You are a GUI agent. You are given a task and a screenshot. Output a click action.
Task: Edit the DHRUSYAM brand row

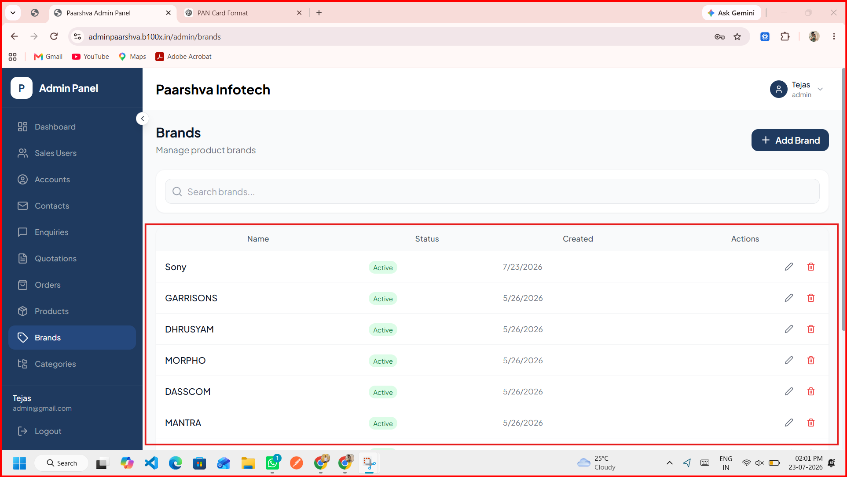click(788, 329)
